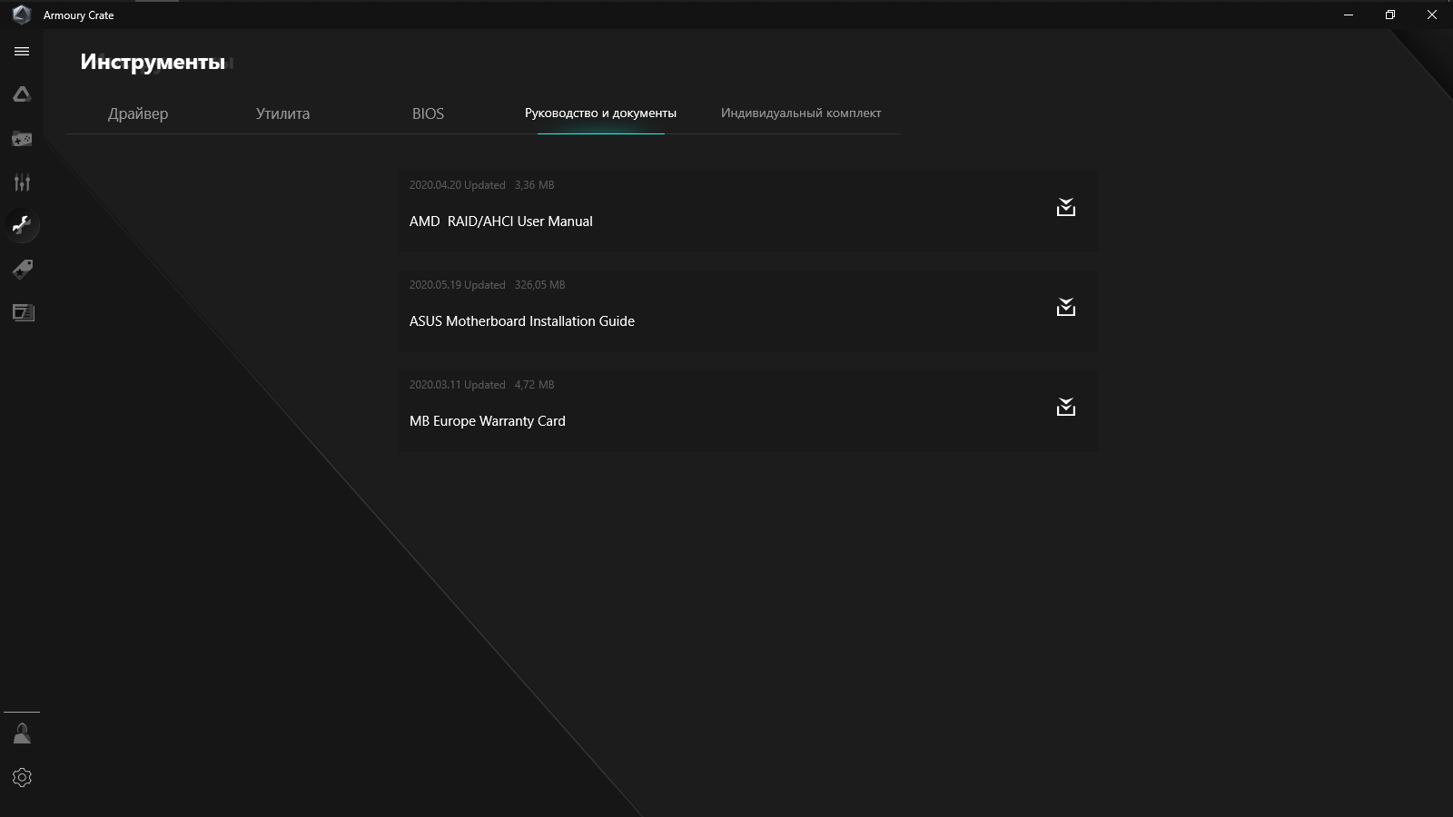This screenshot has width=1453, height=817.
Task: Open the Aura Sync triangle icon
Action: tap(22, 94)
